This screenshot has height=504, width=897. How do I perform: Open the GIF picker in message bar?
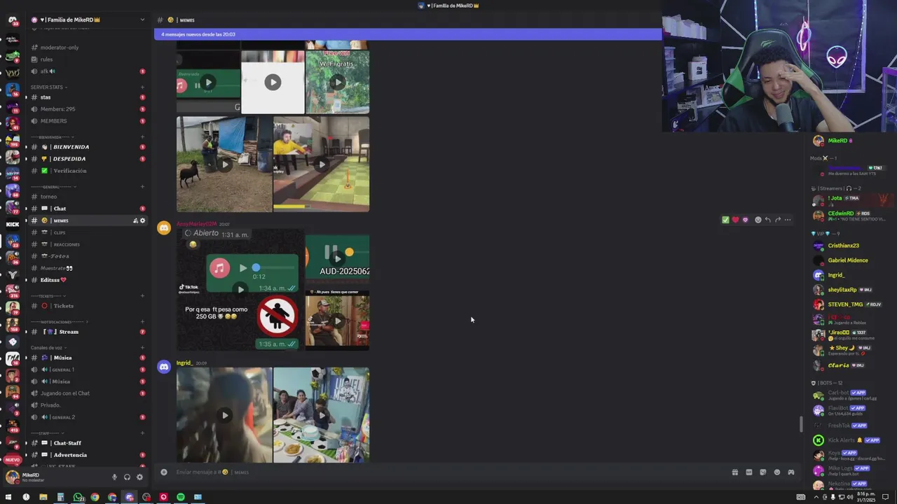tap(748, 472)
